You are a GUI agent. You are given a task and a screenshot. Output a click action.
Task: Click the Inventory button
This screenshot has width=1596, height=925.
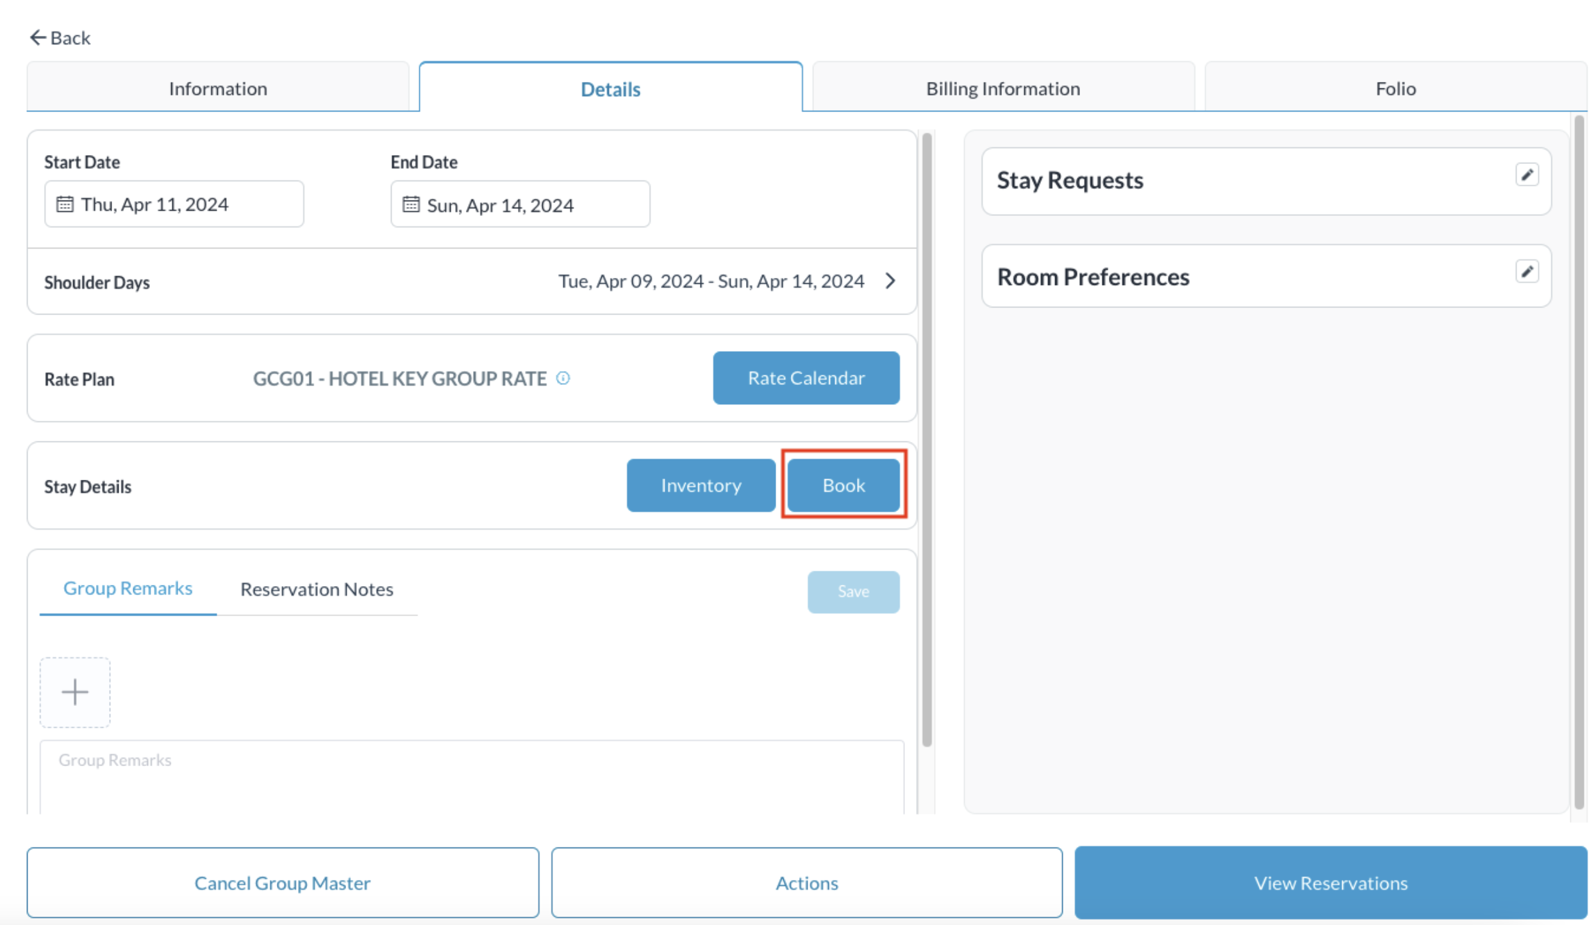point(701,485)
